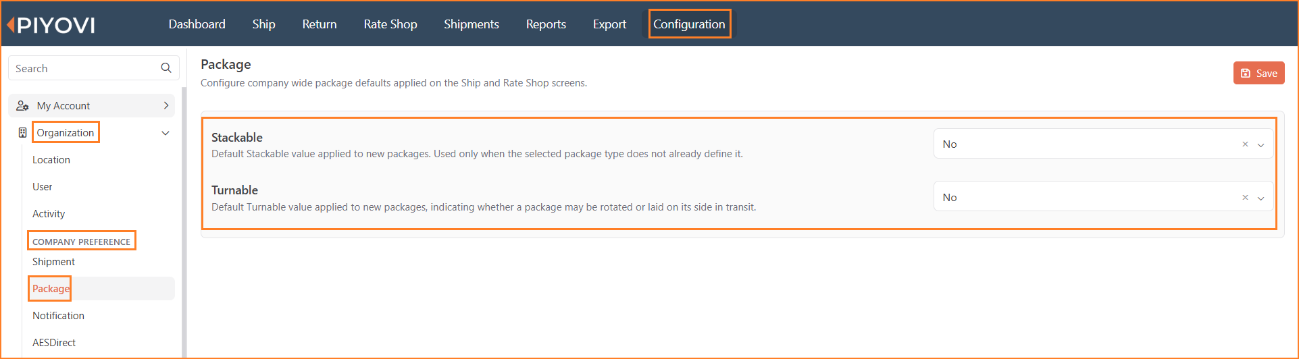This screenshot has width=1299, height=359.
Task: Clear the Stackable value with the x
Action: [x=1245, y=144]
